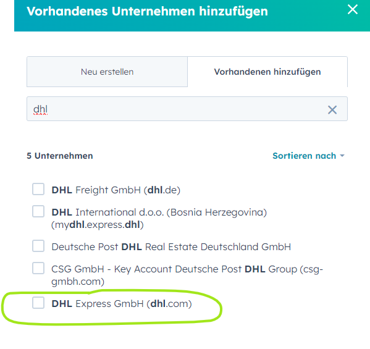
Task: Click the Deutsche Post DHL Real Estate Deutschland label
Action: (x=171, y=247)
